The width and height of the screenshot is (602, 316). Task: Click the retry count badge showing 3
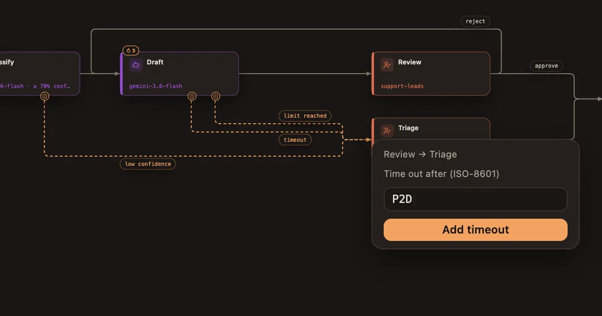click(x=131, y=51)
